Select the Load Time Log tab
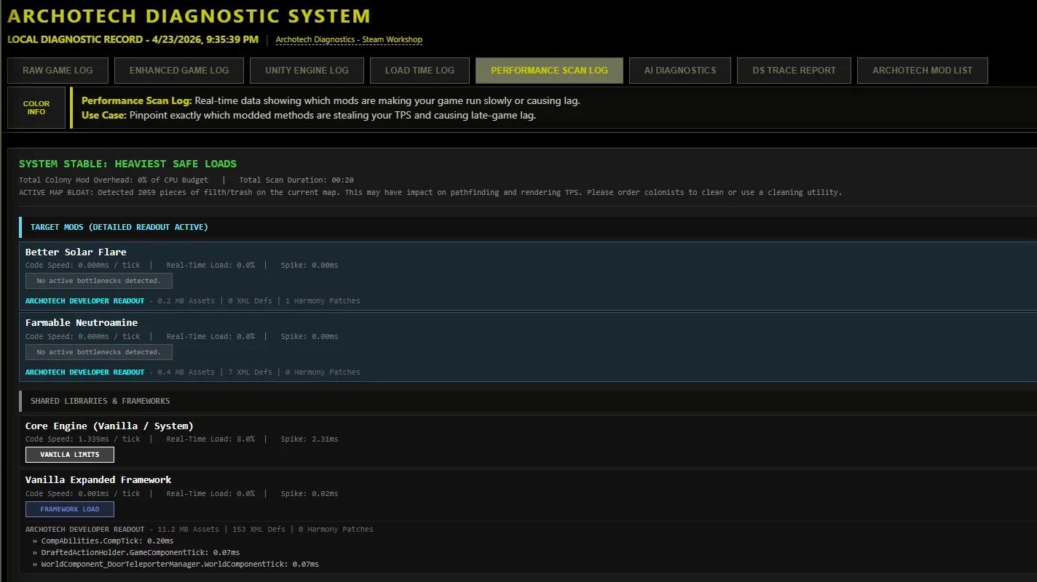Screen dimensions: 1037x582 pos(419,71)
